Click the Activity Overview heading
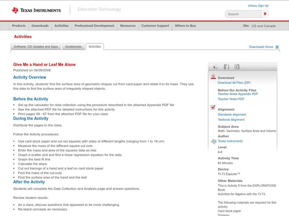Viewport: 289px width, 216px height. point(30,77)
